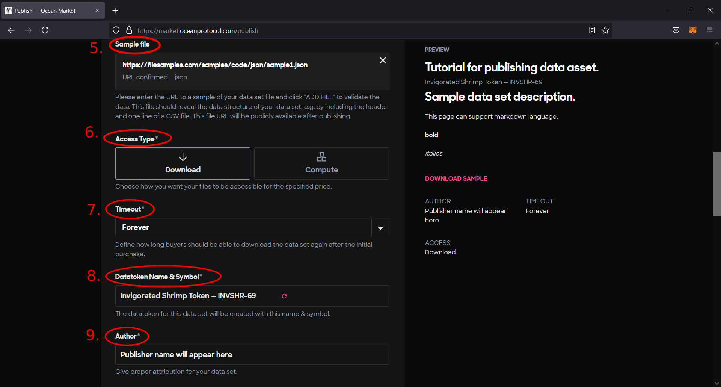Screen dimensions: 721x387
Task: Click the preview 'italics' text
Action: click(x=434, y=153)
